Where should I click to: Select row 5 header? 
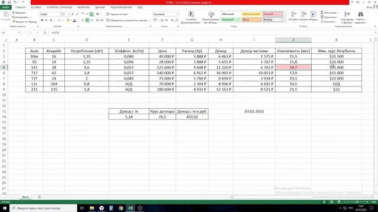tap(4, 67)
